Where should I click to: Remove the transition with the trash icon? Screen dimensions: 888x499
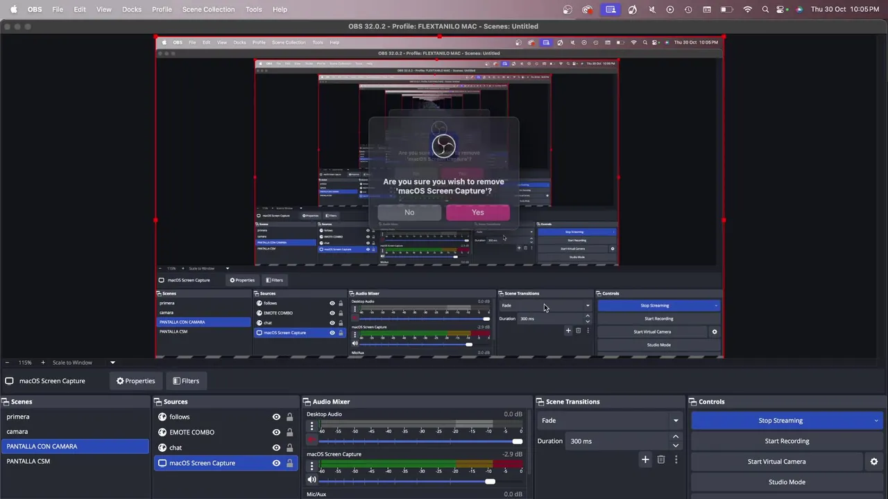tap(661, 459)
